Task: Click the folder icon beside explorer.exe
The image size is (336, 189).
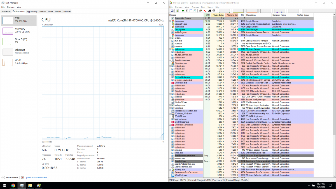Action: 173,49
